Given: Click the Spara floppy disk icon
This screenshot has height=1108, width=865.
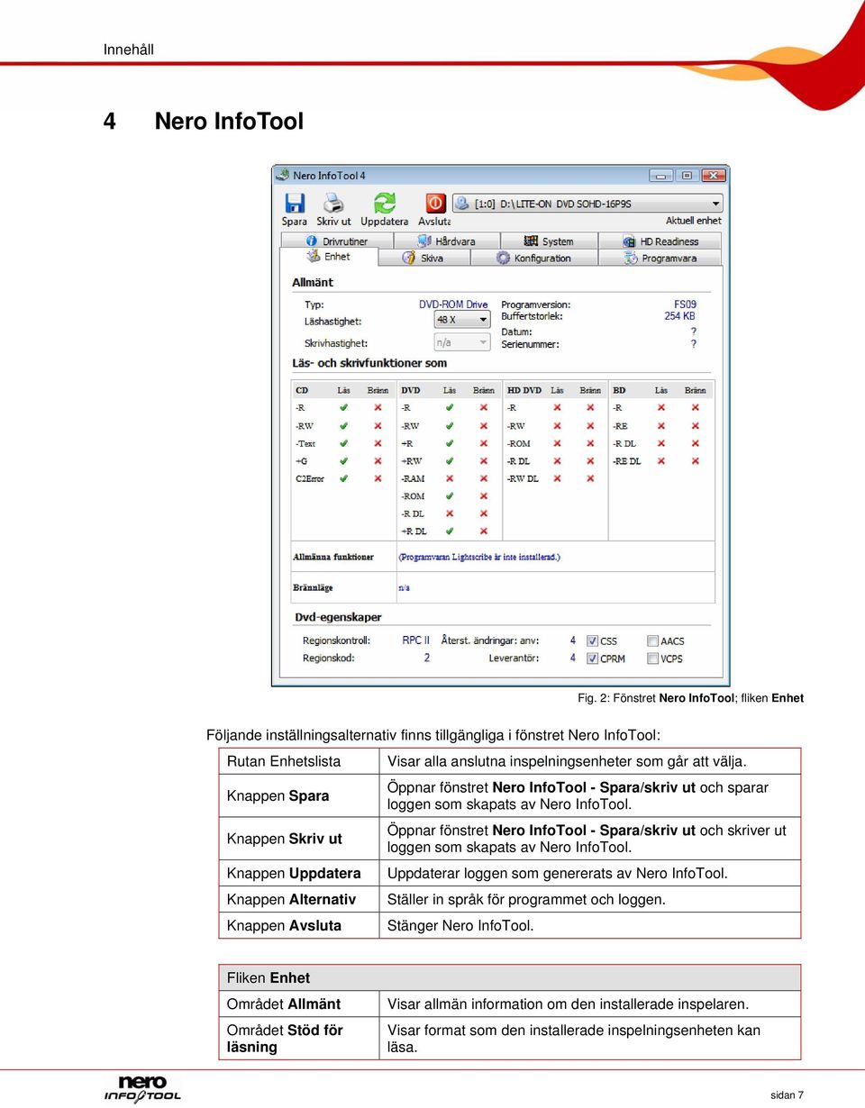Looking at the screenshot, I should pyautogui.click(x=295, y=203).
